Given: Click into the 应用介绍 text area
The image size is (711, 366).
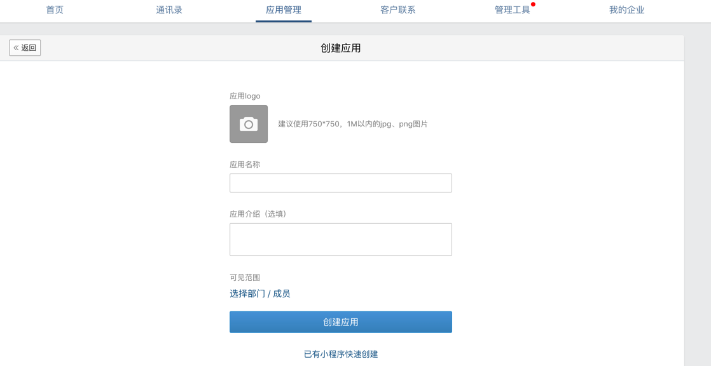Looking at the screenshot, I should [x=340, y=240].
